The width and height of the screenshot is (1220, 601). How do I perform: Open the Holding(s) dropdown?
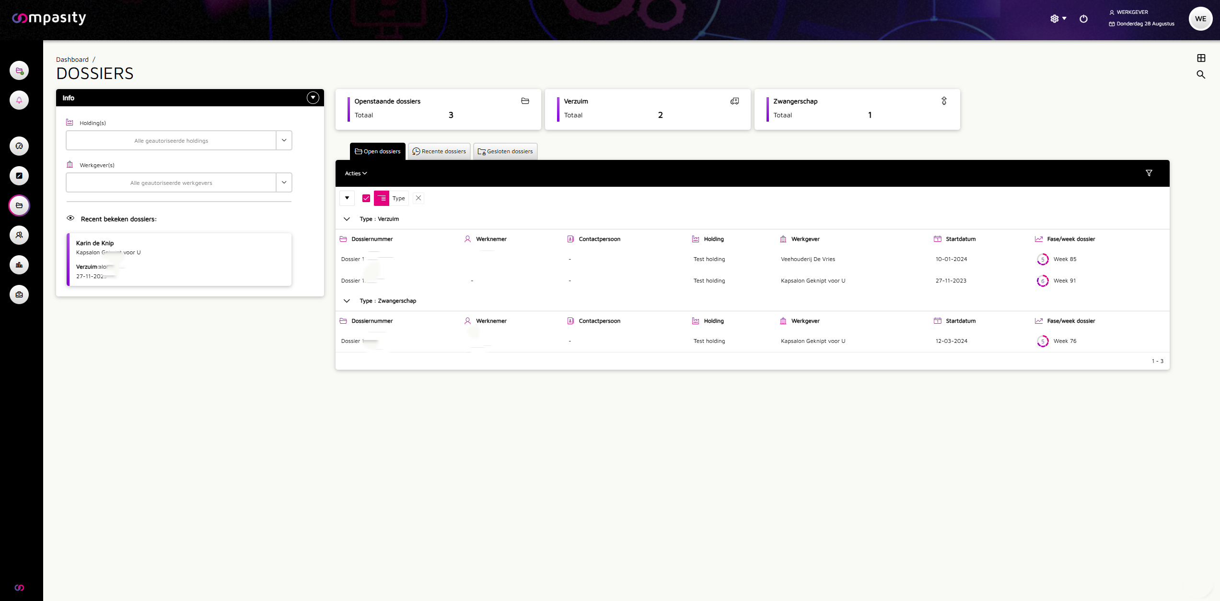pos(284,140)
